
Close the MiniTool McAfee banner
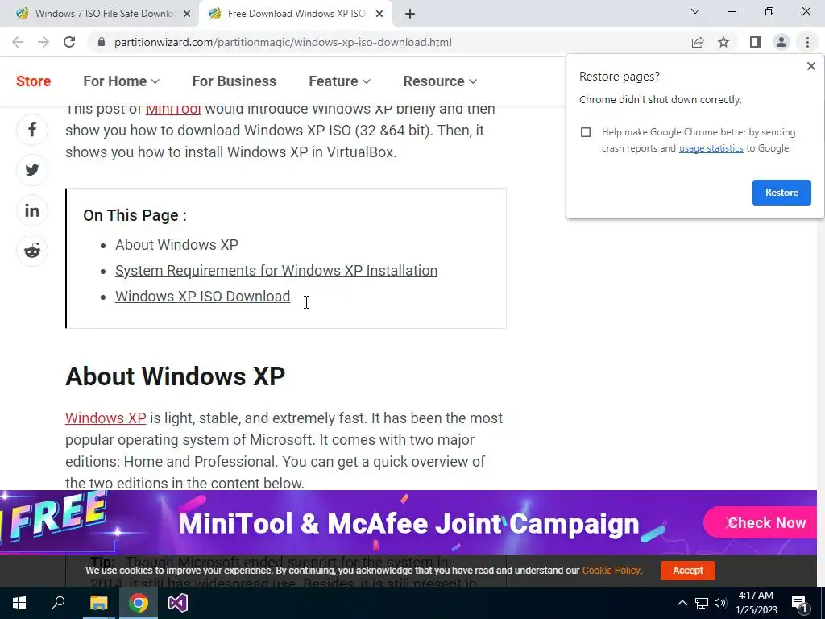[x=731, y=522]
